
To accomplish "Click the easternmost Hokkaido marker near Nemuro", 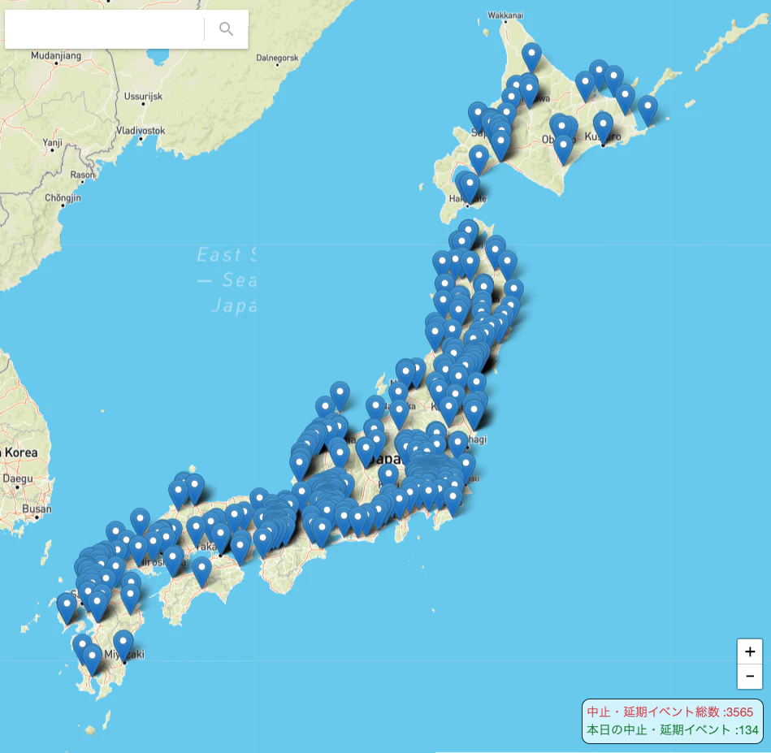I will [x=648, y=110].
